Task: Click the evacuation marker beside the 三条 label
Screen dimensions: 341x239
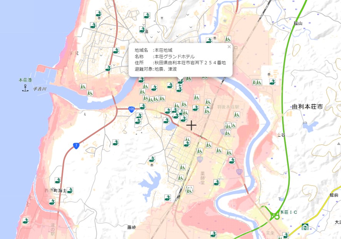Action: pos(286,234)
